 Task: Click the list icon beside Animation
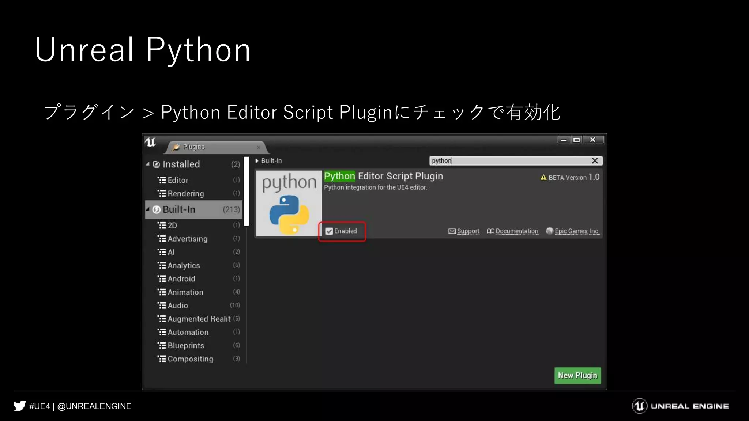click(162, 292)
